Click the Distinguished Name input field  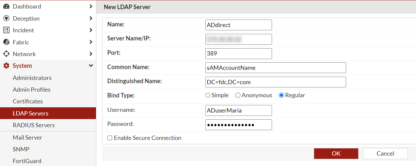(275, 82)
